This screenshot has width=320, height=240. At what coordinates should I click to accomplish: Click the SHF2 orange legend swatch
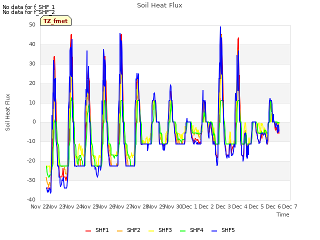click(120, 230)
